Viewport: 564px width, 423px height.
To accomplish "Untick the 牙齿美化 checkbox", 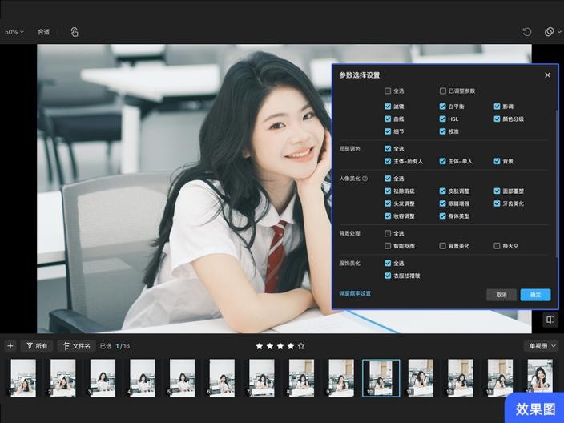I will point(498,203).
